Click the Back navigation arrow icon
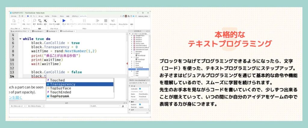The width and height of the screenshot is (308, 128). (24, 21)
